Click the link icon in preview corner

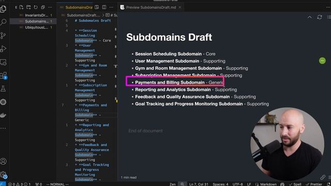323,177
